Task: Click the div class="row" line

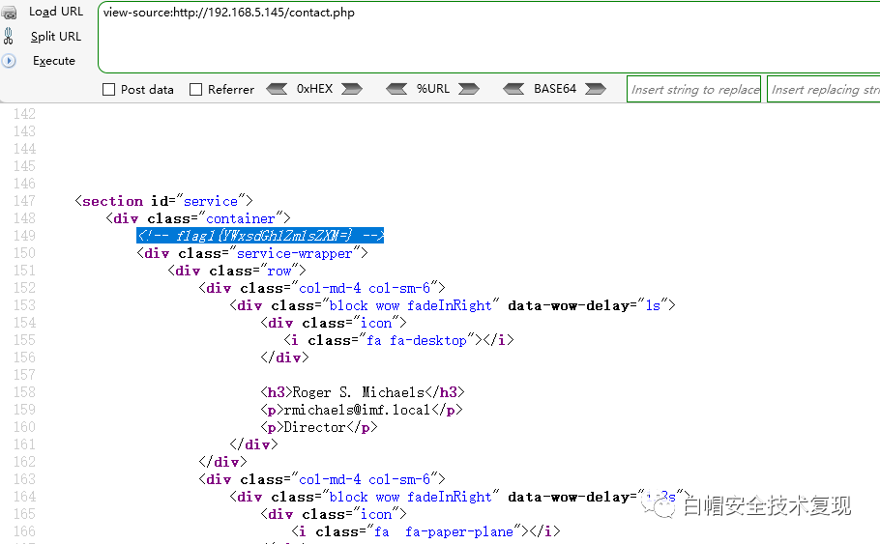Action: [x=236, y=271]
